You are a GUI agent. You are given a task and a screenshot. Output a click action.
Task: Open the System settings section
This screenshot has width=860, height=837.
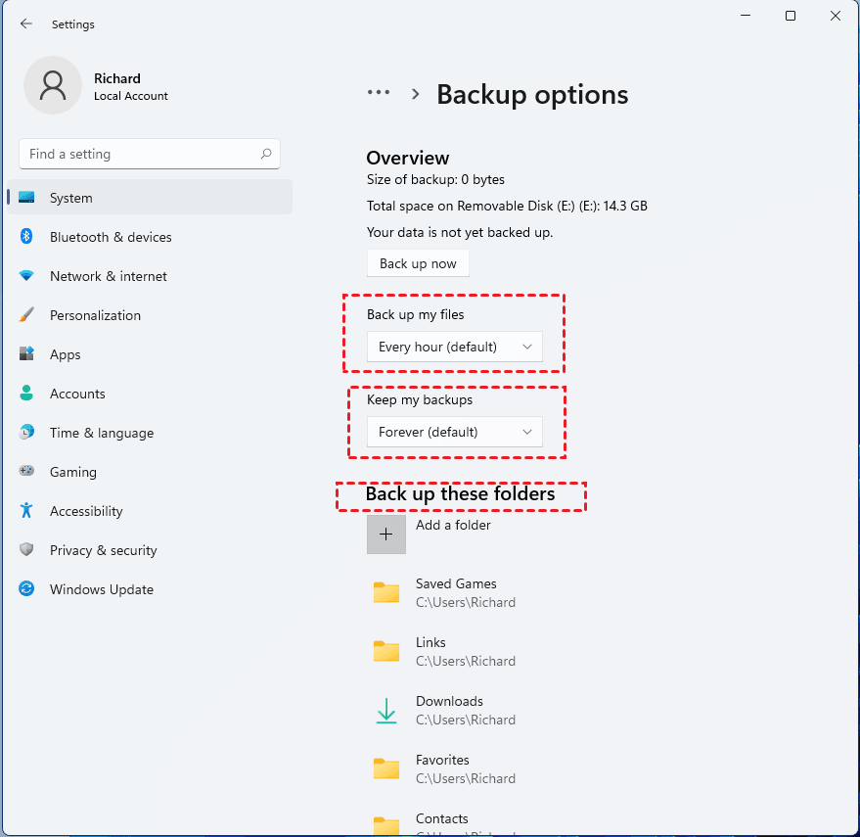(x=71, y=198)
